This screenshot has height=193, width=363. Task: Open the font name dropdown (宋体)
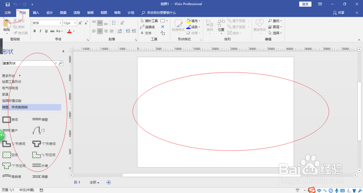tap(60, 23)
